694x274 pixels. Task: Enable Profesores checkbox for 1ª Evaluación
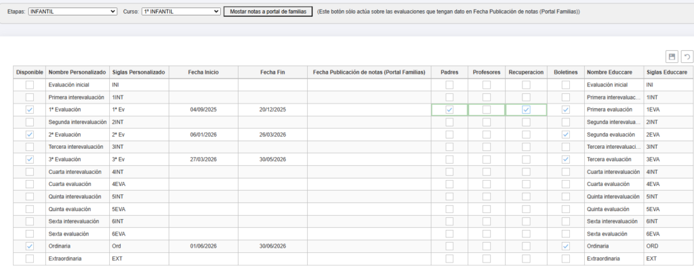[486, 110]
